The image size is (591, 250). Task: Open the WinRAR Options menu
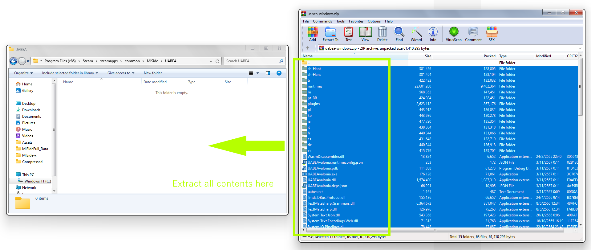(374, 21)
